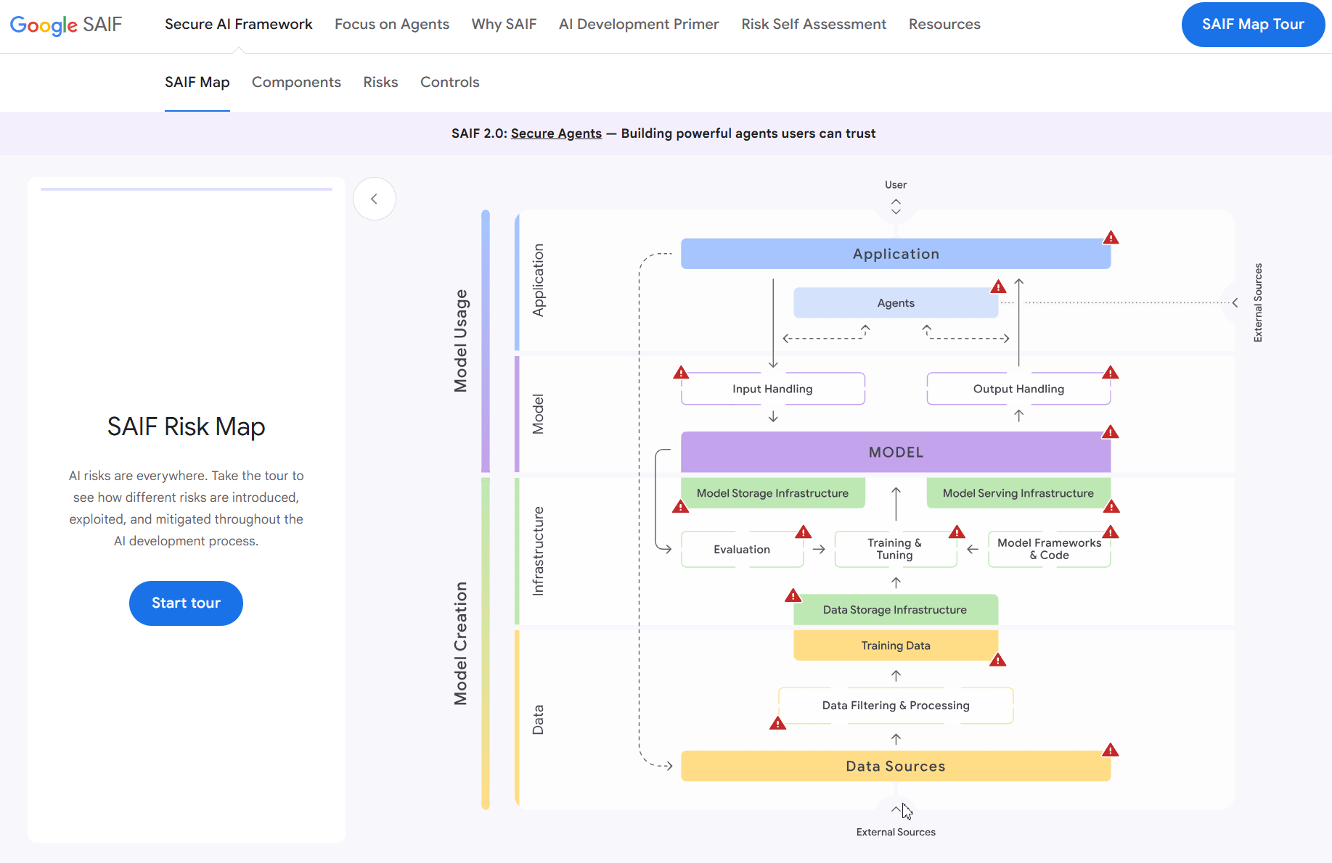Viewport: 1332px width, 863px height.
Task: Click the vertical Model layer label
Action: click(x=538, y=414)
